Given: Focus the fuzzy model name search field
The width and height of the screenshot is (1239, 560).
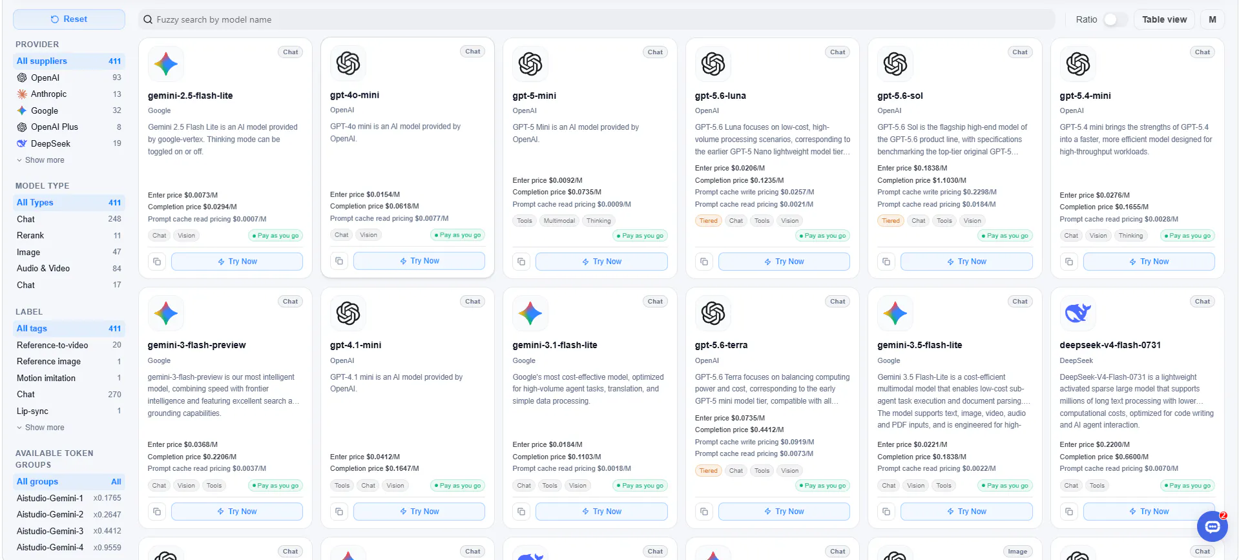Looking at the screenshot, I should click(x=596, y=19).
